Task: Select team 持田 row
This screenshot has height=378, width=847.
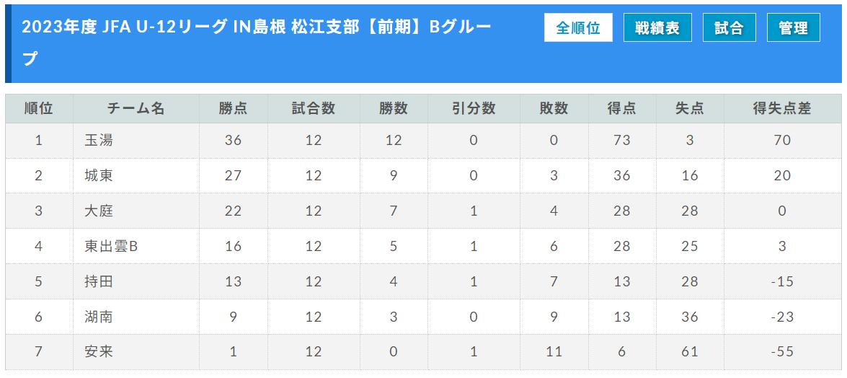Action: point(423,281)
